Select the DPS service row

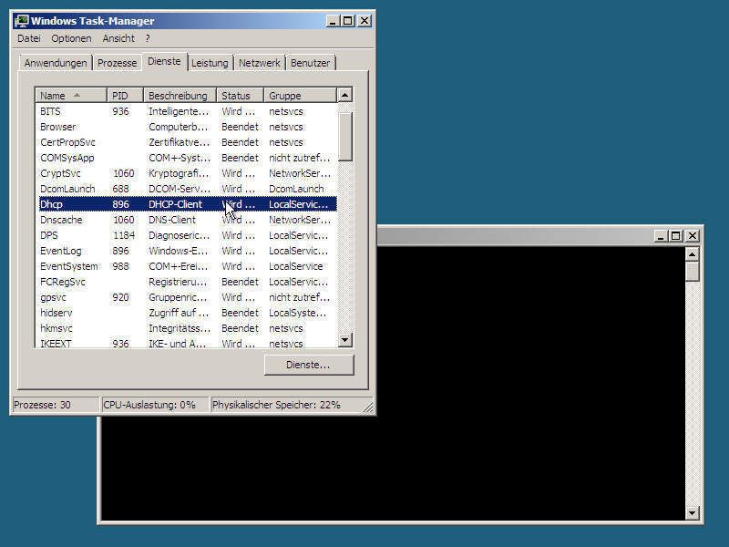coord(188,235)
